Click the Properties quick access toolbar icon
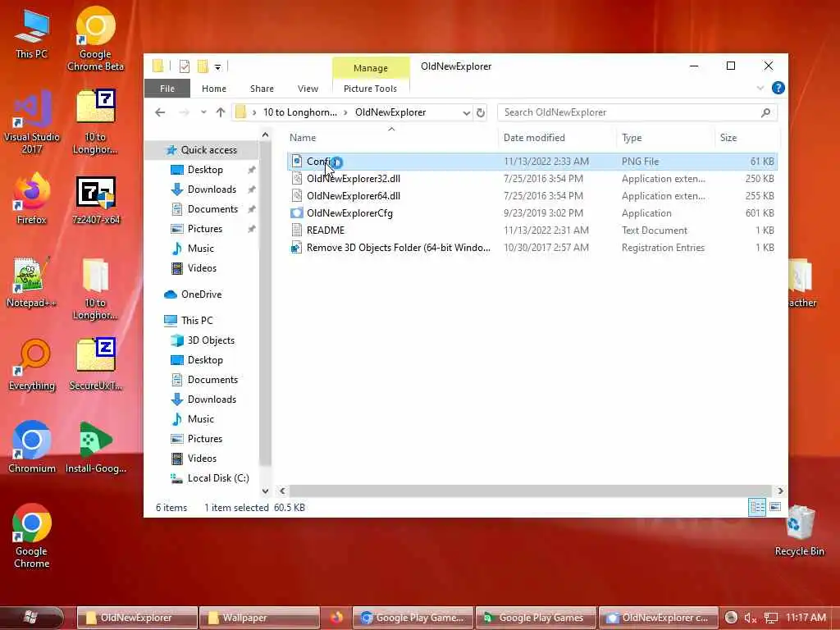840x630 pixels. 185,66
